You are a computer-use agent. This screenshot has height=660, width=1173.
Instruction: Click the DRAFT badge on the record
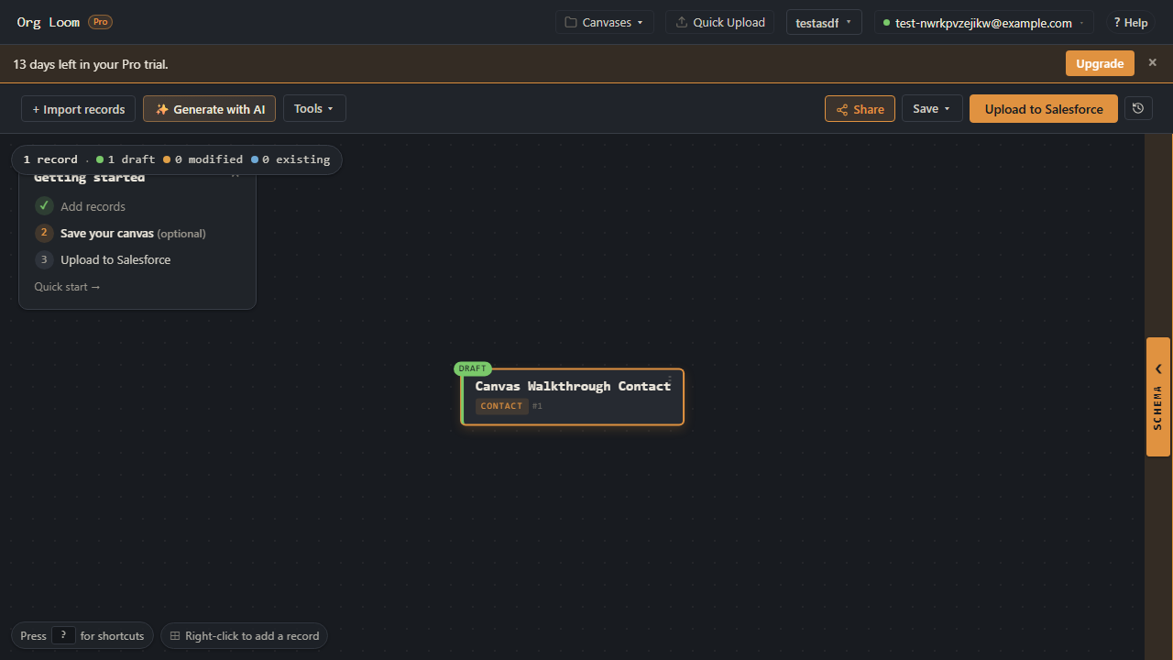[473, 368]
